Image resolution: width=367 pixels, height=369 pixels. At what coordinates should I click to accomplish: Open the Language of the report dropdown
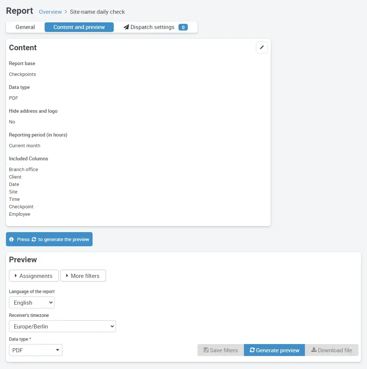pos(32,302)
